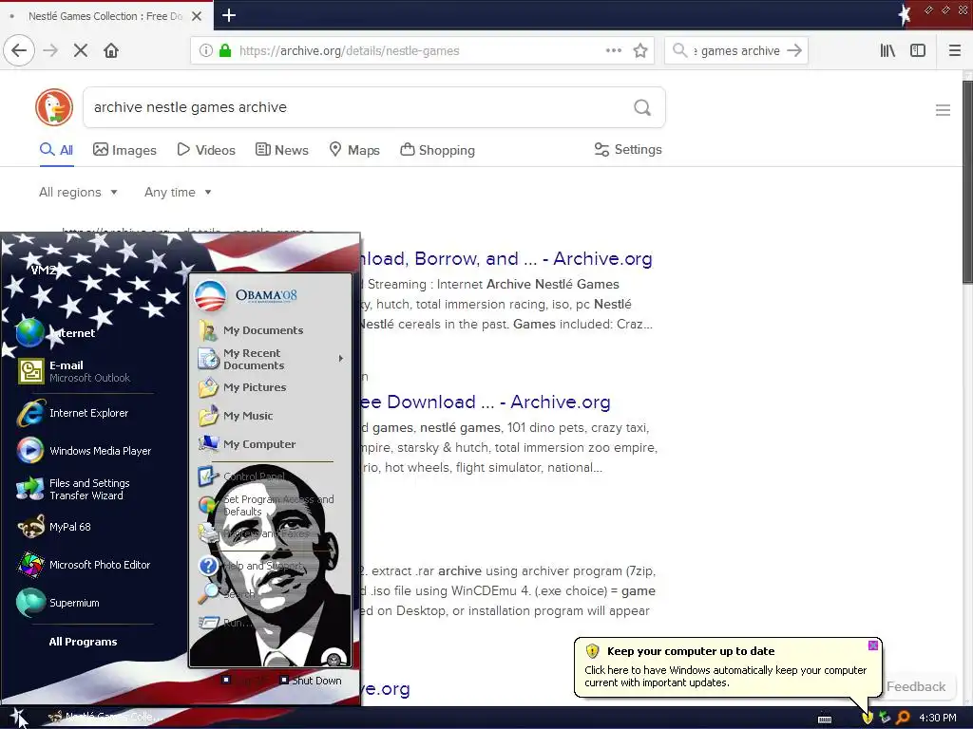Click the Shut Down button

point(311,681)
